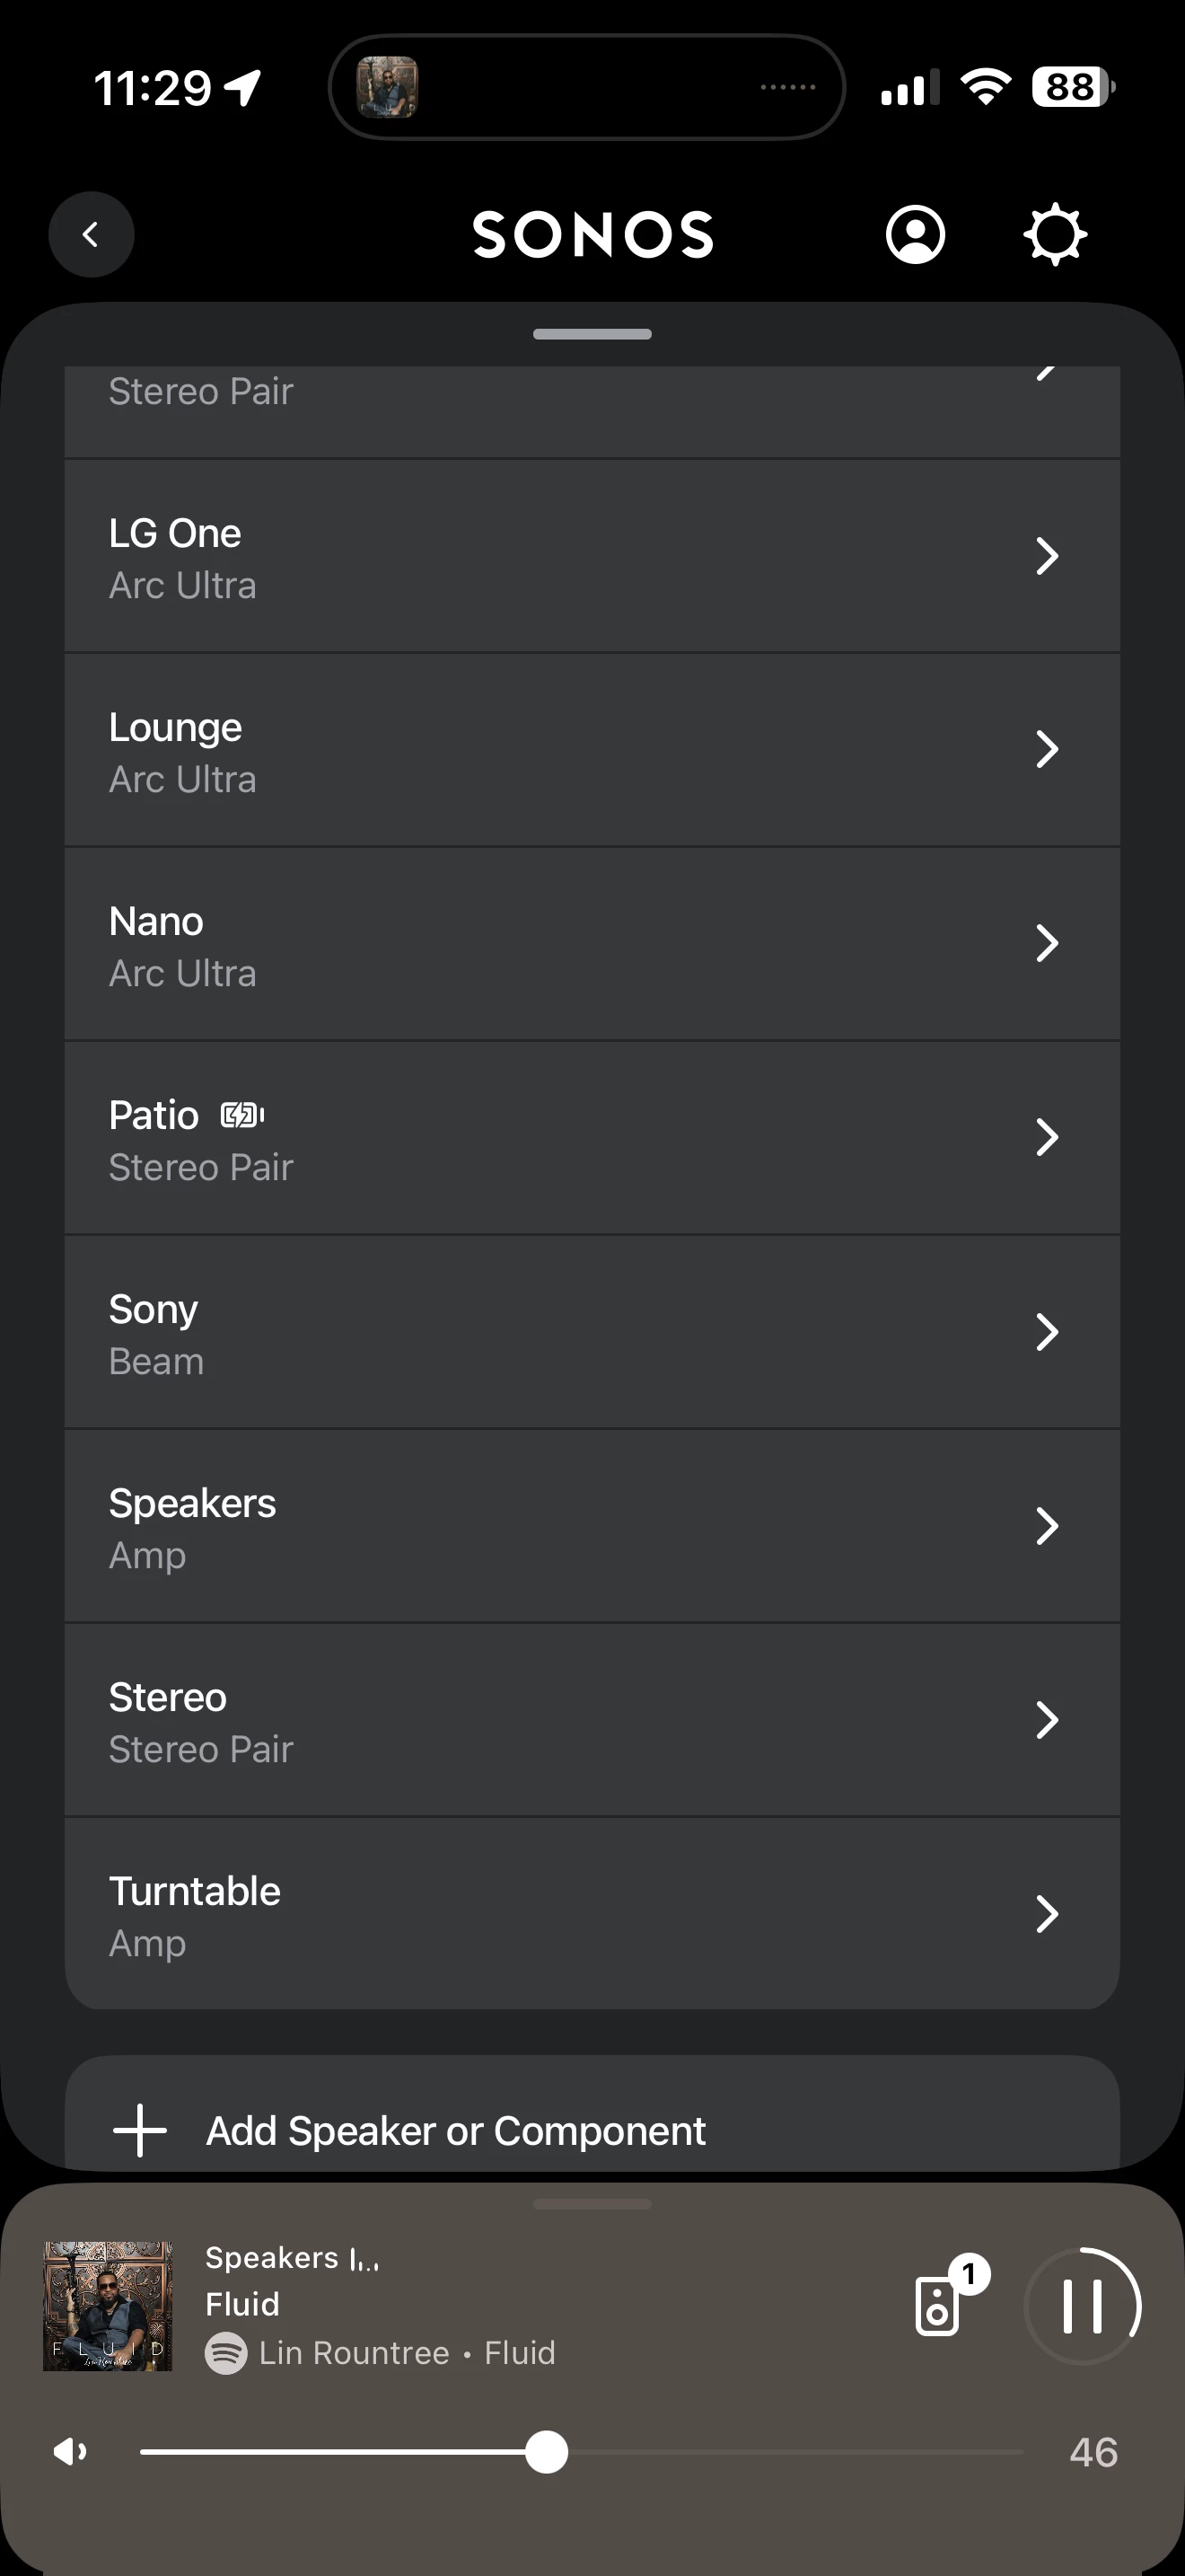Tap the back arrow button
This screenshot has height=2576, width=1185.
click(x=91, y=235)
